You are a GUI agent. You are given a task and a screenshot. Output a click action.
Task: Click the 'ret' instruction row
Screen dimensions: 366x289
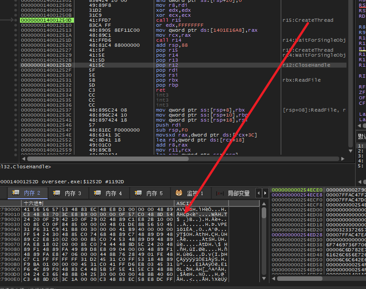161,90
